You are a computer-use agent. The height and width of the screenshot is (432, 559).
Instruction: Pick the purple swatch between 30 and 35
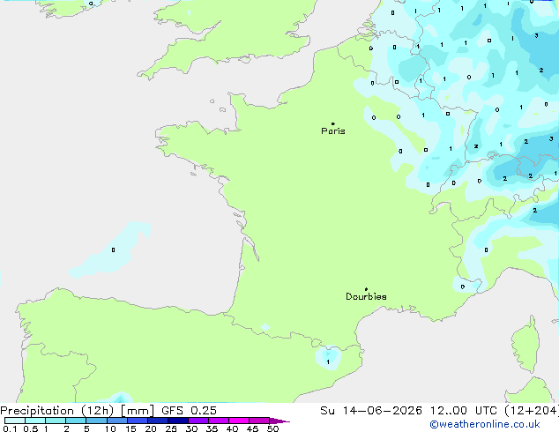(x=198, y=421)
